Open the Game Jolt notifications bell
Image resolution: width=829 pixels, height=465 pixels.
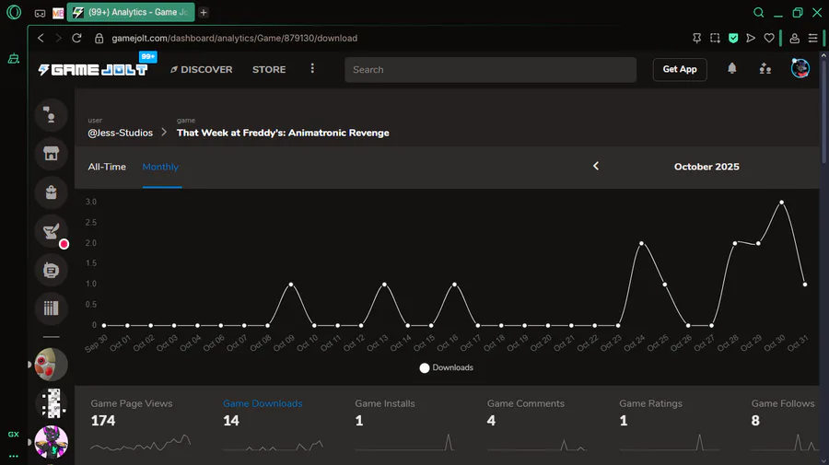(x=732, y=69)
